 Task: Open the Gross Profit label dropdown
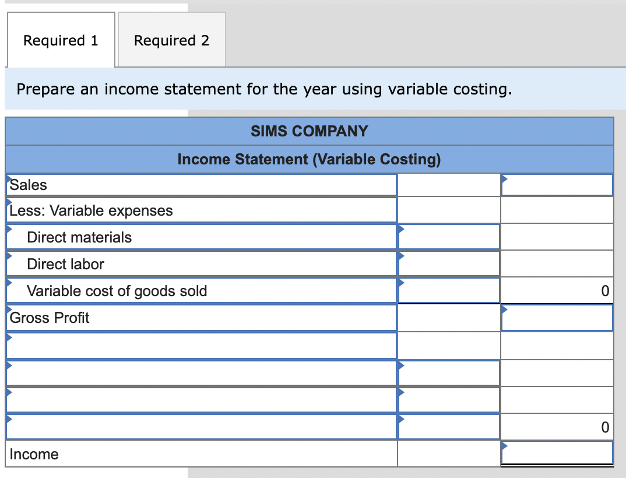[x=201, y=318]
